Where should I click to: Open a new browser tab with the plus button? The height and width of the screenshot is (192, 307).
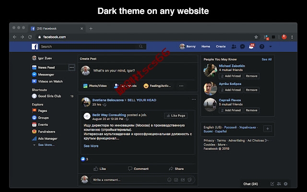[x=91, y=29]
